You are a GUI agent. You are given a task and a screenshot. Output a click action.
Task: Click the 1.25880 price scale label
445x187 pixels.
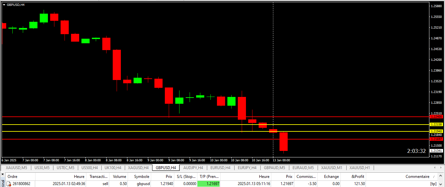point(436,6)
